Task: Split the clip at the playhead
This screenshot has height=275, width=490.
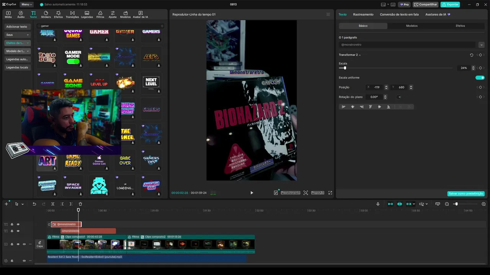Action: pyautogui.click(x=53, y=204)
